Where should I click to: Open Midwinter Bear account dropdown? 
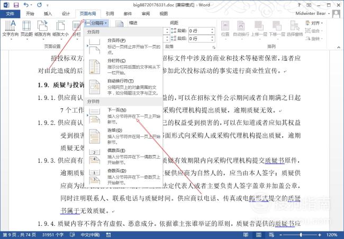(x=312, y=13)
